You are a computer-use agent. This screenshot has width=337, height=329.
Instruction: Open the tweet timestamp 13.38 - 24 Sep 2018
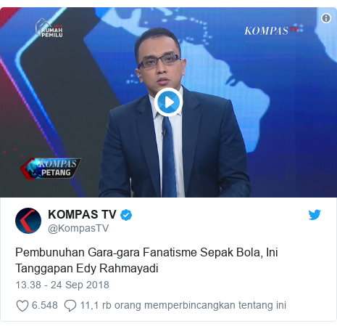62,285
